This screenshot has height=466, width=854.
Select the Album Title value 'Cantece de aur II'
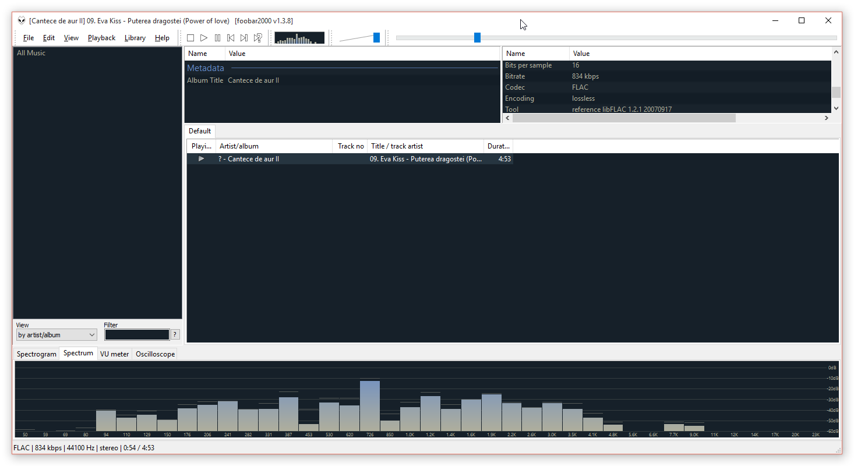(x=253, y=80)
